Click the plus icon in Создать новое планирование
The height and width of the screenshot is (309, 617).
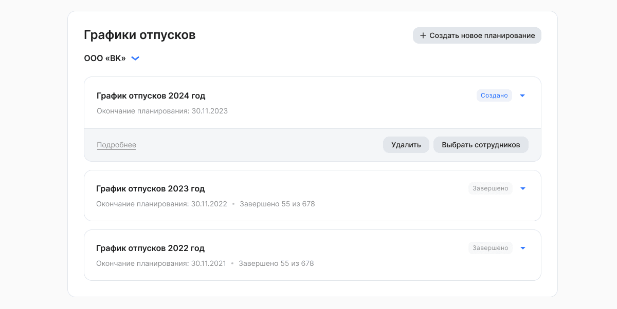(x=423, y=35)
